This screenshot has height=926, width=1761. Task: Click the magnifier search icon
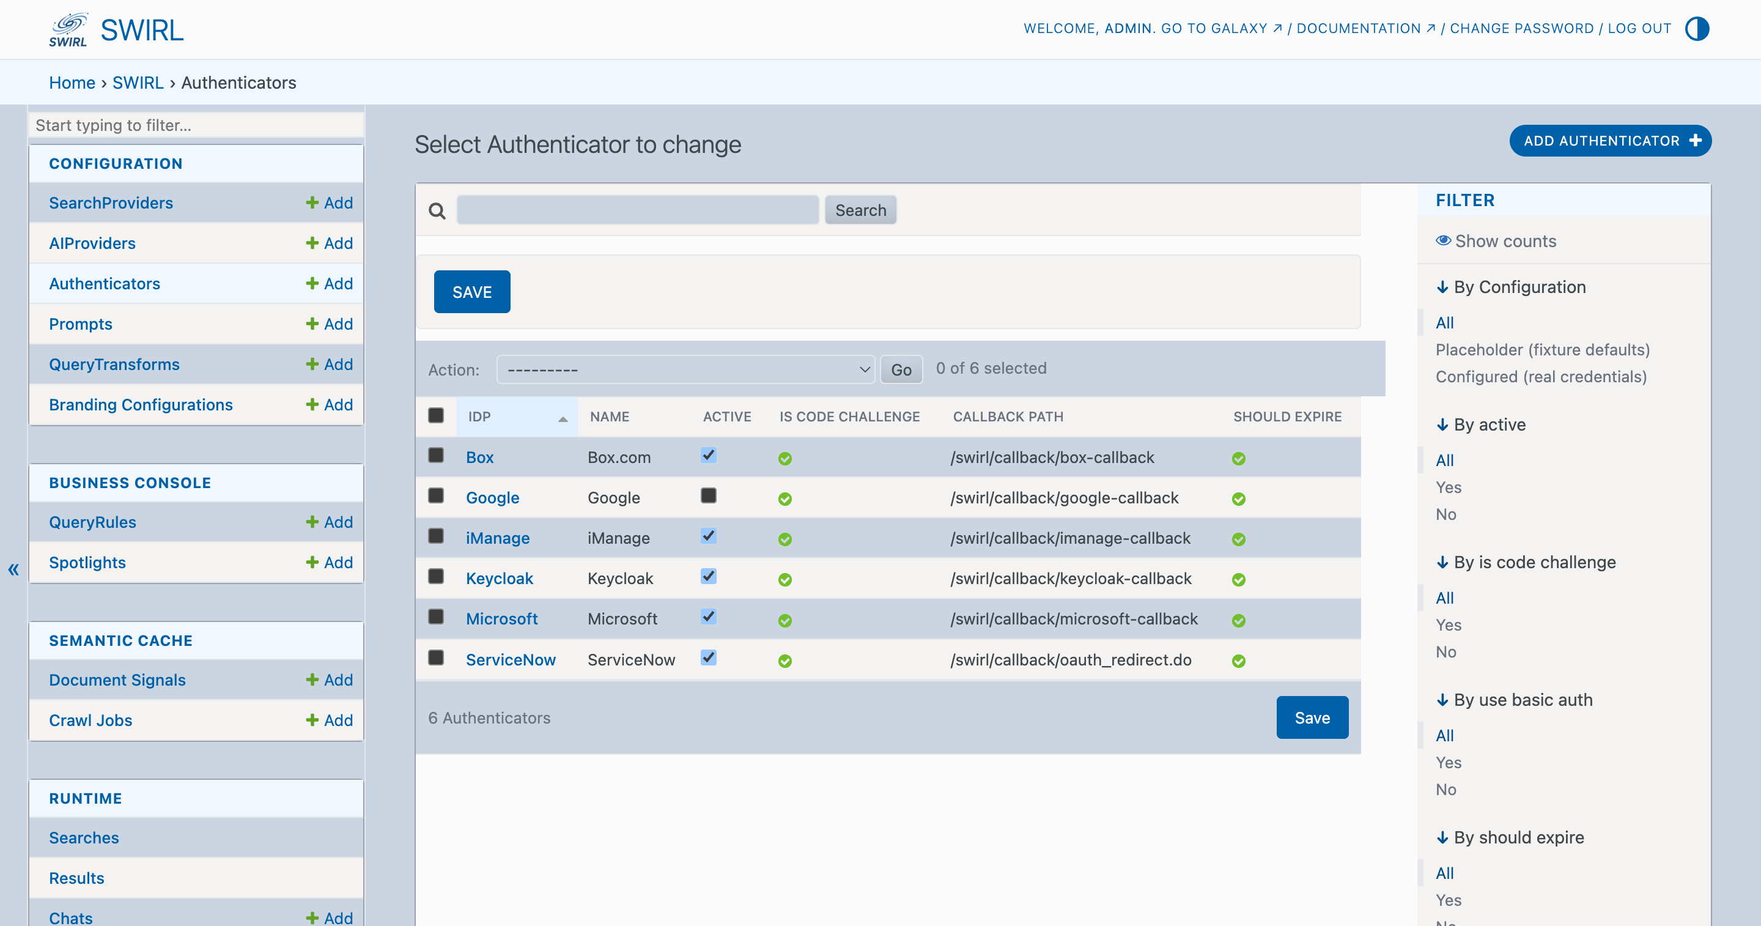coord(437,210)
